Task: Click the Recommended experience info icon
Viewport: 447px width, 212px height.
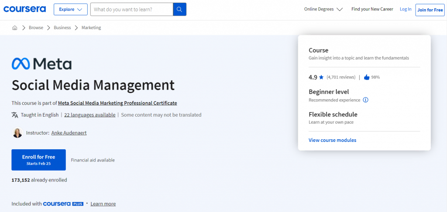Action: (366, 100)
